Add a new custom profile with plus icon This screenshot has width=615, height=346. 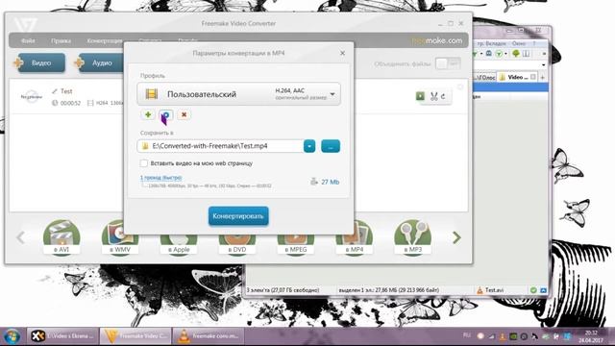pyautogui.click(x=148, y=114)
